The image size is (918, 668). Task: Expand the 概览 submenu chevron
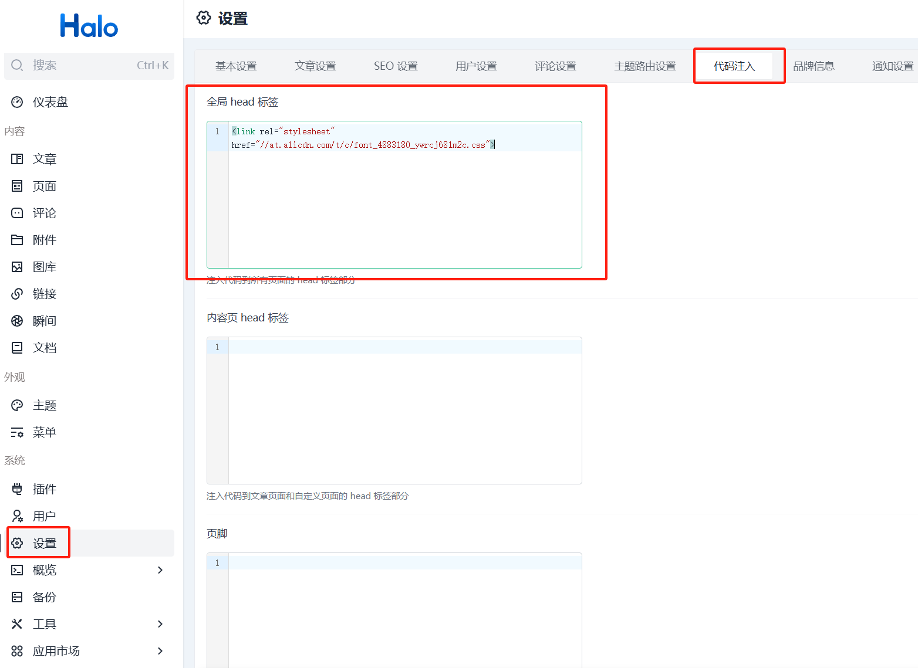[160, 570]
